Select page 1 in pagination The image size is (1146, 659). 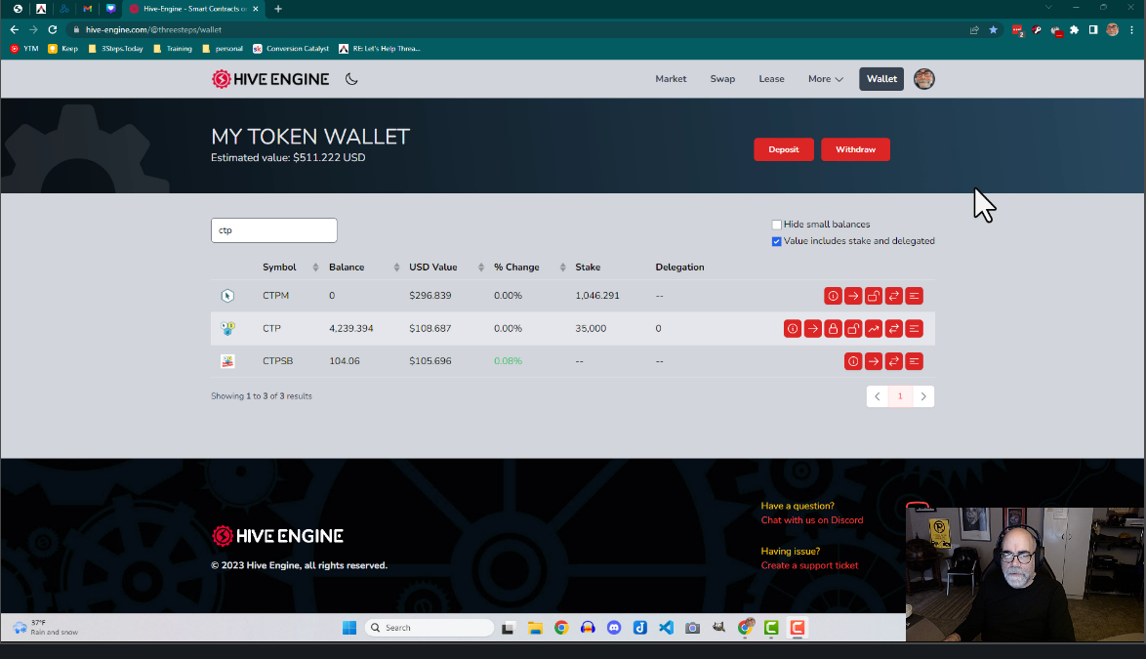pos(900,396)
